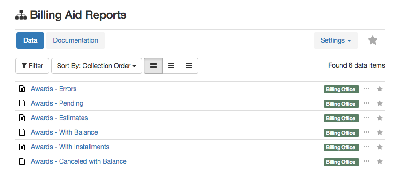Image resolution: width=400 pixels, height=174 pixels.
Task: Open ellipsis menu for Awards - With Balance
Action: (367, 132)
